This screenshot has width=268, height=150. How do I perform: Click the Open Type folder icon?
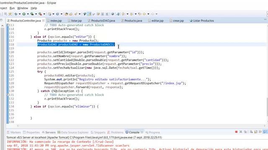tap(67, 14)
